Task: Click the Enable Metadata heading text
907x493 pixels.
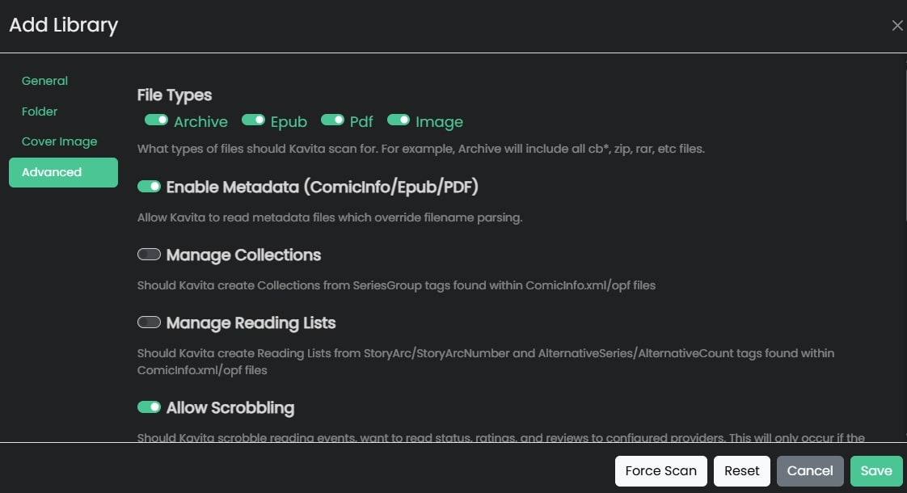Action: (x=322, y=188)
